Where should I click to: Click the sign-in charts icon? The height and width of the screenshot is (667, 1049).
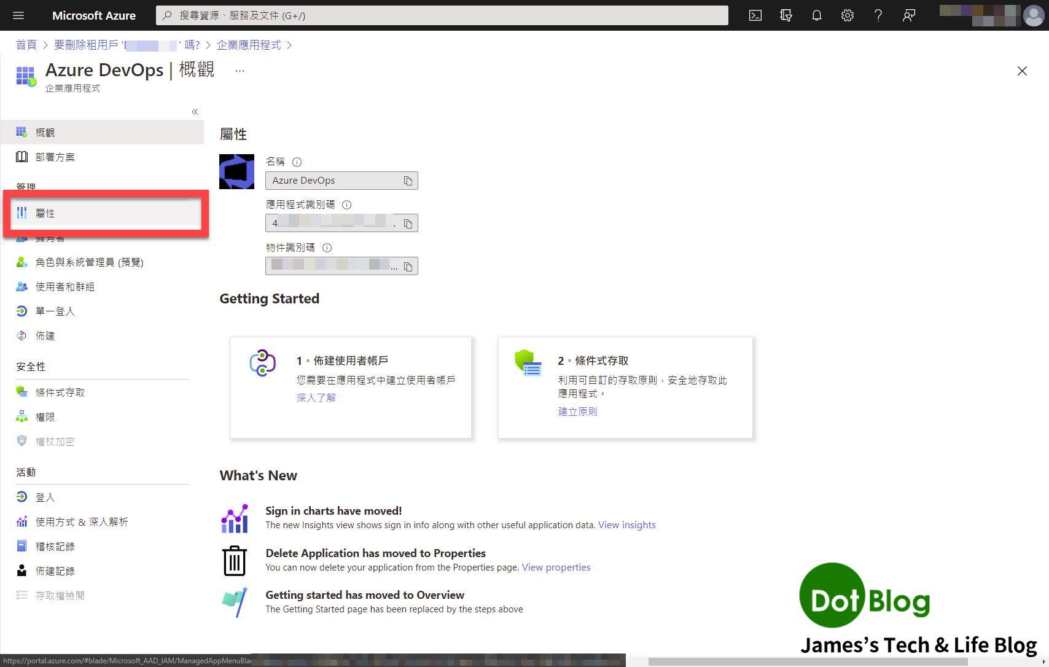coord(235,519)
